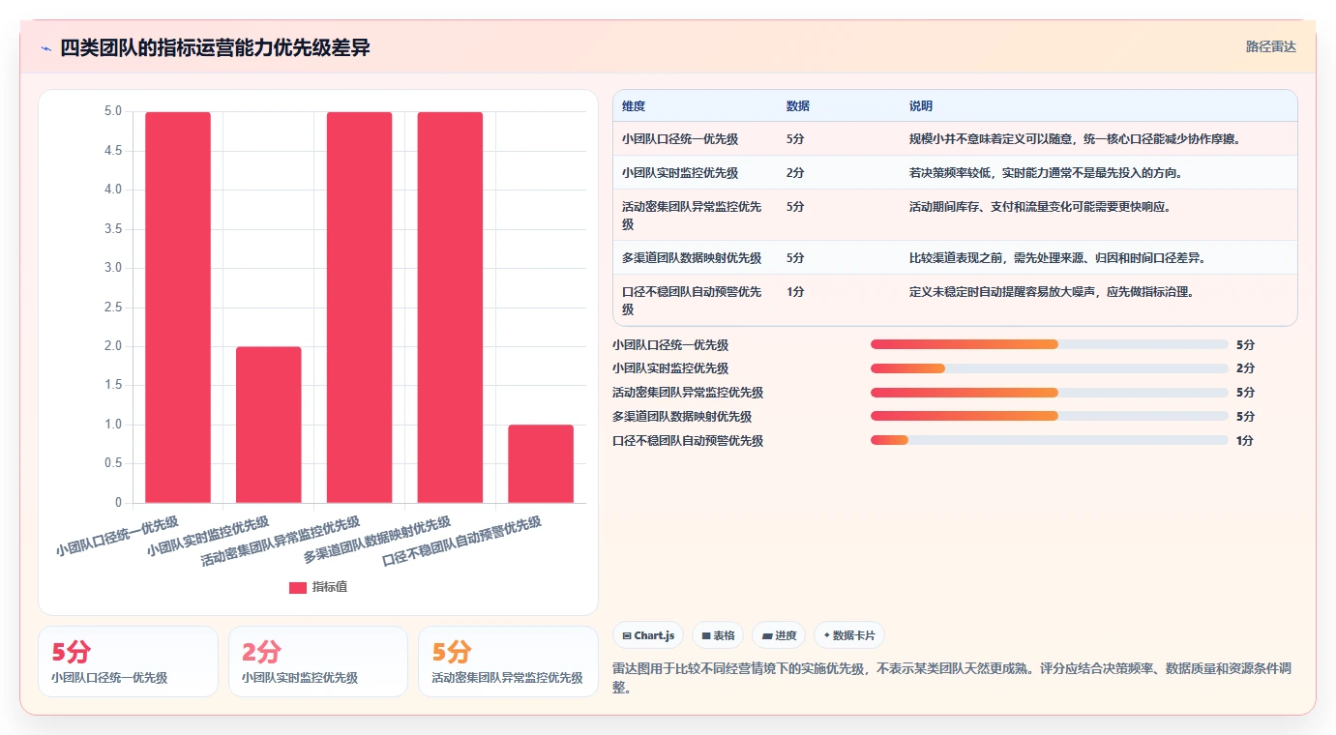Click the footer note starting 雷达图用于比较
Image resolution: width=1336 pixels, height=735 pixels.
[953, 678]
